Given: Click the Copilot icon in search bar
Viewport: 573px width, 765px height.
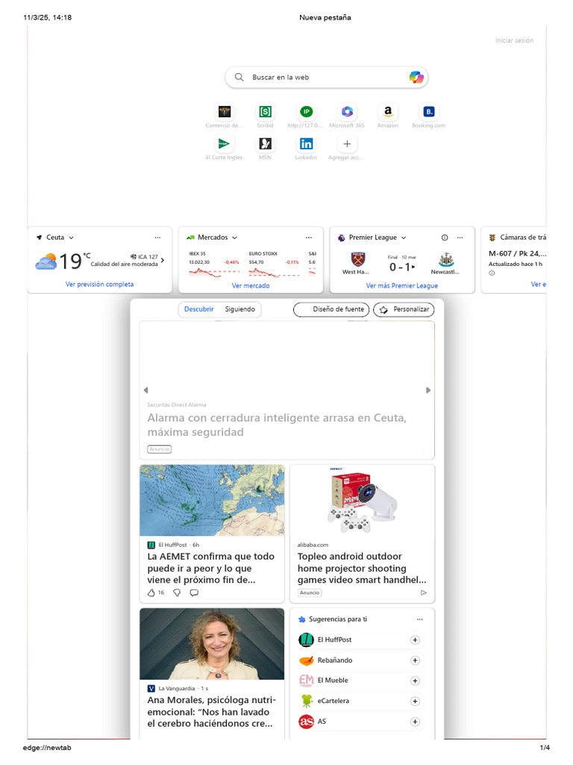Looking at the screenshot, I should [416, 77].
